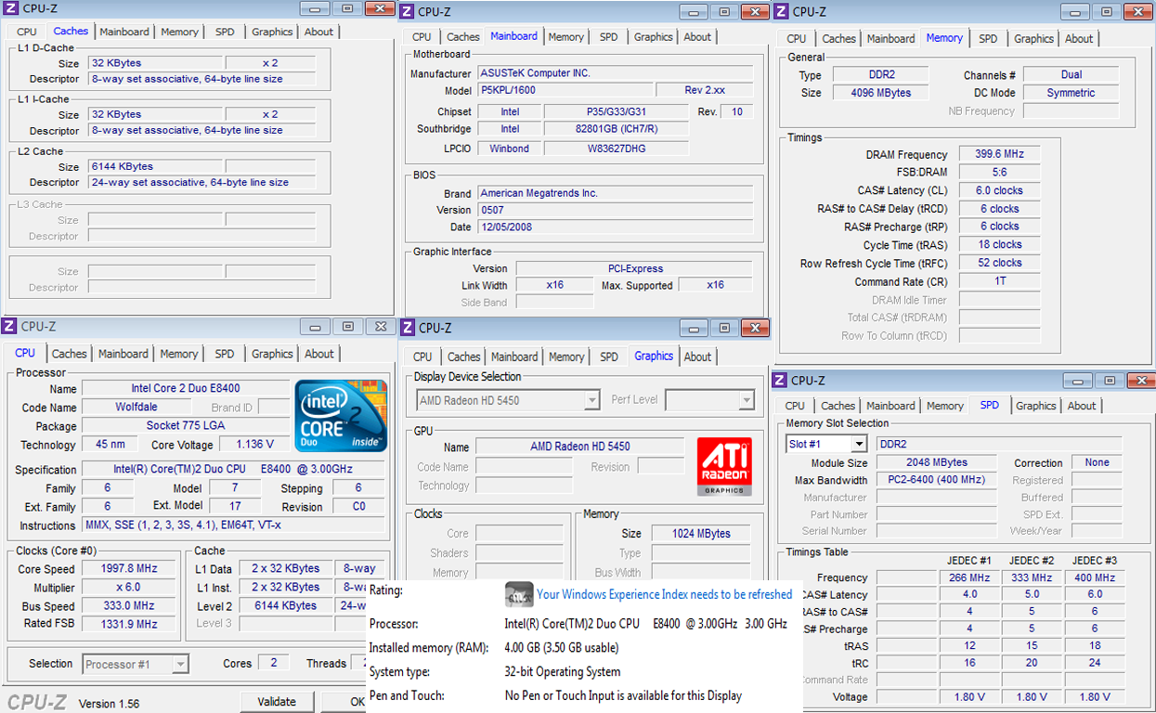The image size is (1156, 713).
Task: Click the L2 Cache 24-way set associative descriptor
Action: click(x=201, y=183)
